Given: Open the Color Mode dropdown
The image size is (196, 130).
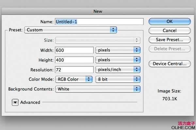Looking at the screenshot, I should (x=74, y=79).
